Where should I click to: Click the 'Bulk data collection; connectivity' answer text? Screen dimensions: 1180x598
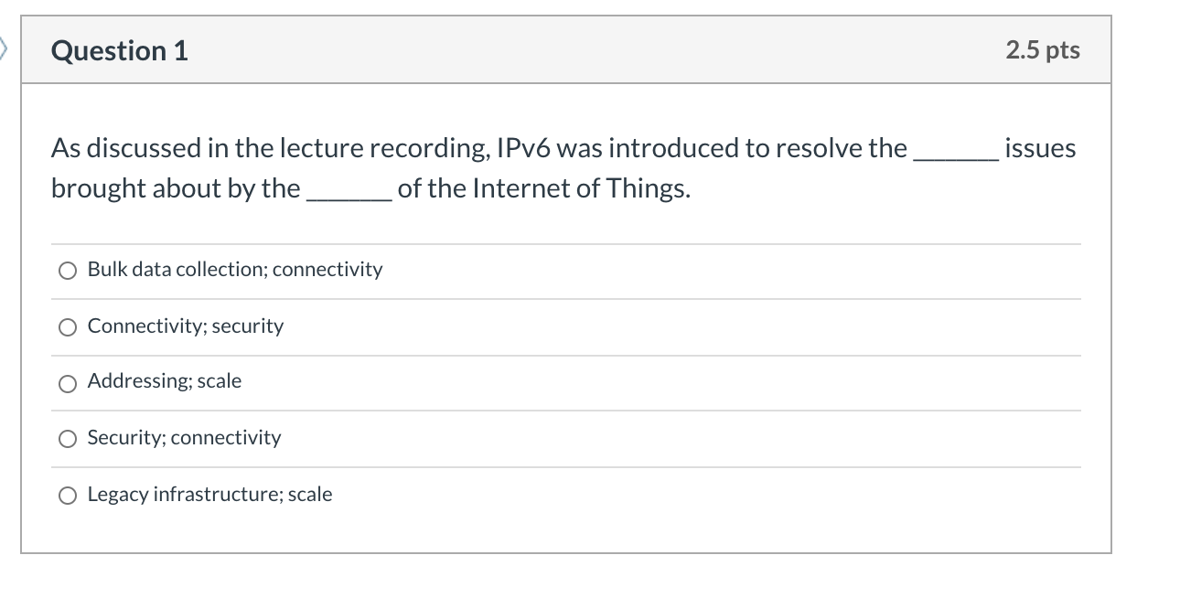(234, 269)
